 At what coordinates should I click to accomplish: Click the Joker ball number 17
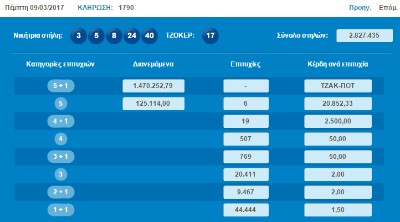tap(211, 35)
